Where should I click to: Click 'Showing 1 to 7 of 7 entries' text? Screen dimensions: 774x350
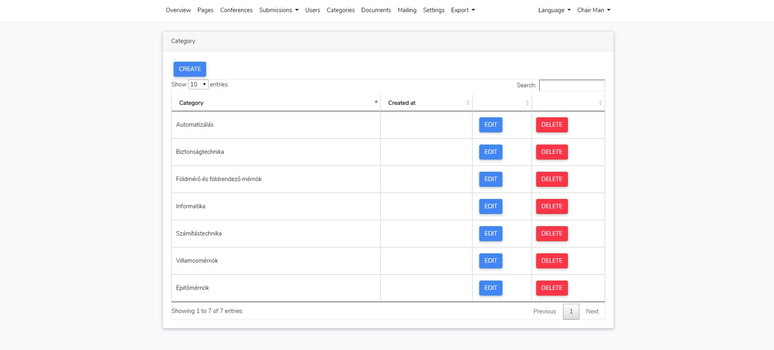pos(207,311)
